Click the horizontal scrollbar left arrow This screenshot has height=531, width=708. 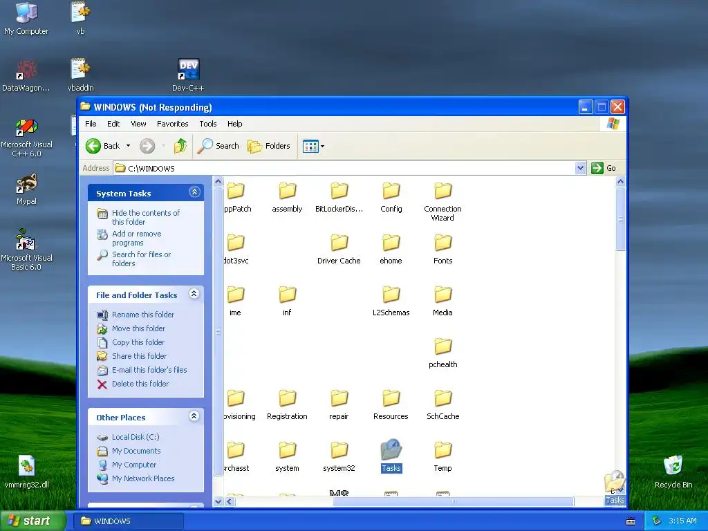click(x=230, y=502)
